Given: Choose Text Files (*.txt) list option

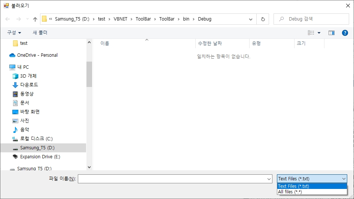Looking at the screenshot, I should 312,186.
